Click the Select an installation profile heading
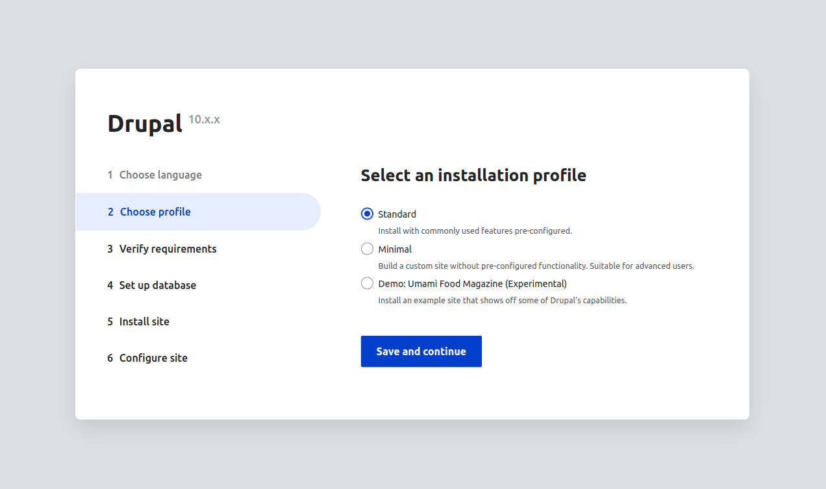Image resolution: width=826 pixels, height=489 pixels. (473, 175)
